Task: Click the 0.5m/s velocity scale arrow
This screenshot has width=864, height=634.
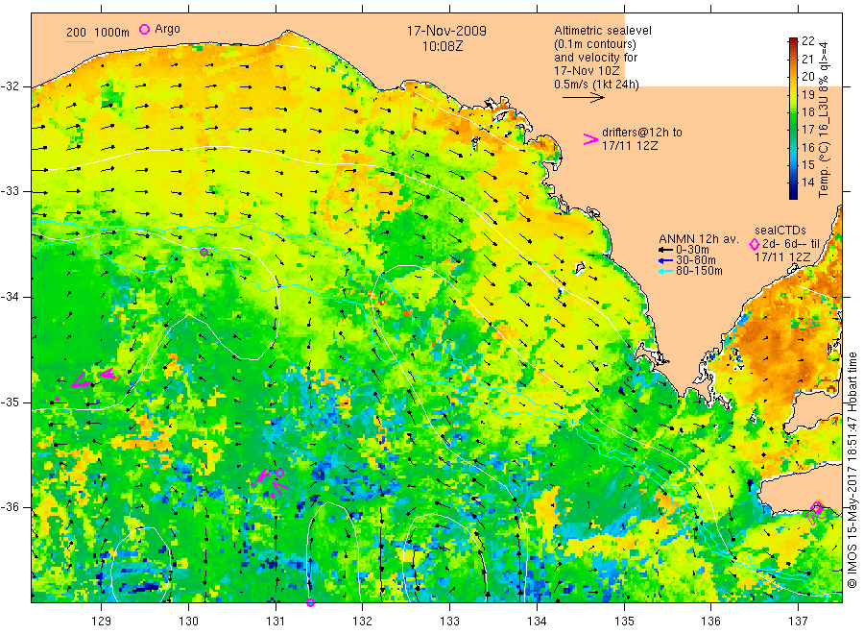Action: (583, 98)
